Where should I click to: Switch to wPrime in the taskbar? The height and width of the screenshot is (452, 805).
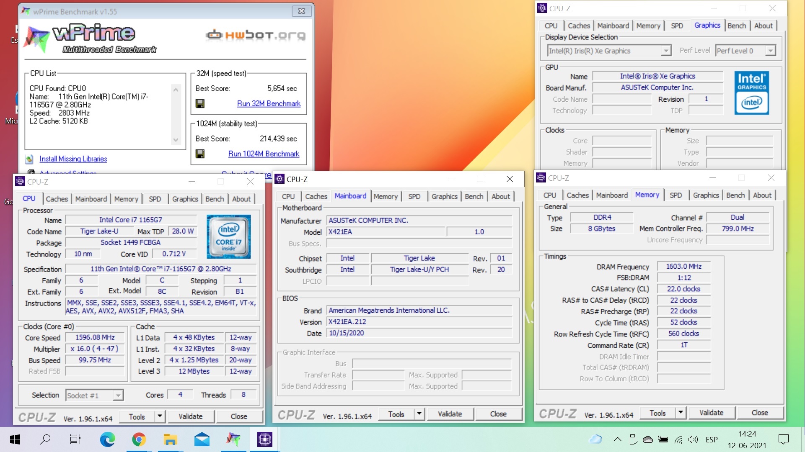point(233,439)
